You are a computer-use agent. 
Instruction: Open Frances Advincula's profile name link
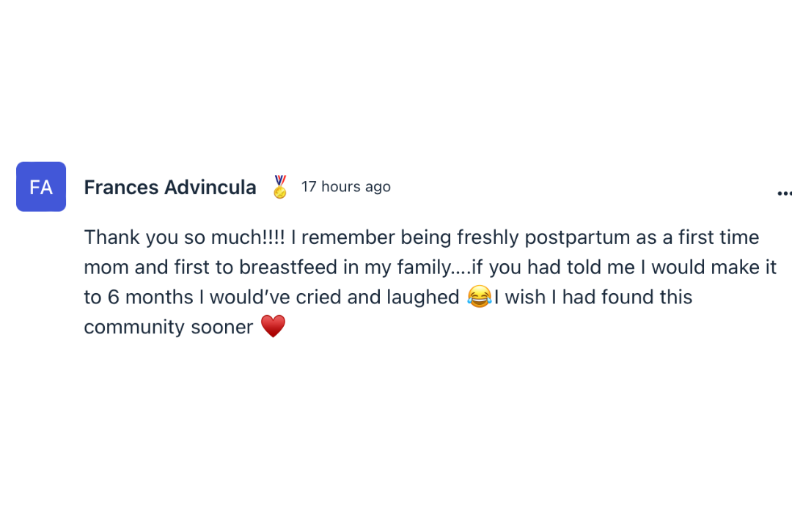click(x=170, y=188)
